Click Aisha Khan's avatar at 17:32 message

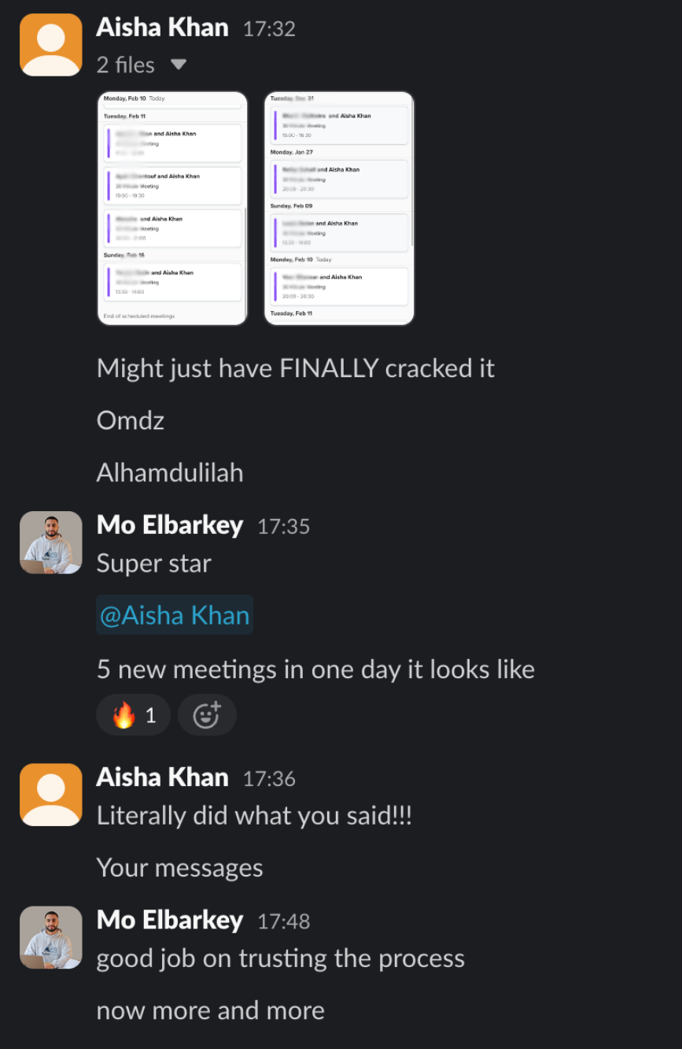[51, 45]
